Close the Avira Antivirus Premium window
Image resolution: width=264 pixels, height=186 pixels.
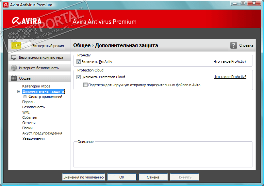click(254, 3)
